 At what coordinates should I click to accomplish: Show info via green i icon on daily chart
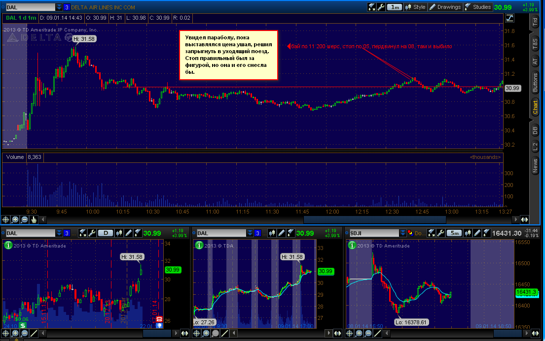point(8,245)
